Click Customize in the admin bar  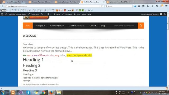click(x=33, y=14)
